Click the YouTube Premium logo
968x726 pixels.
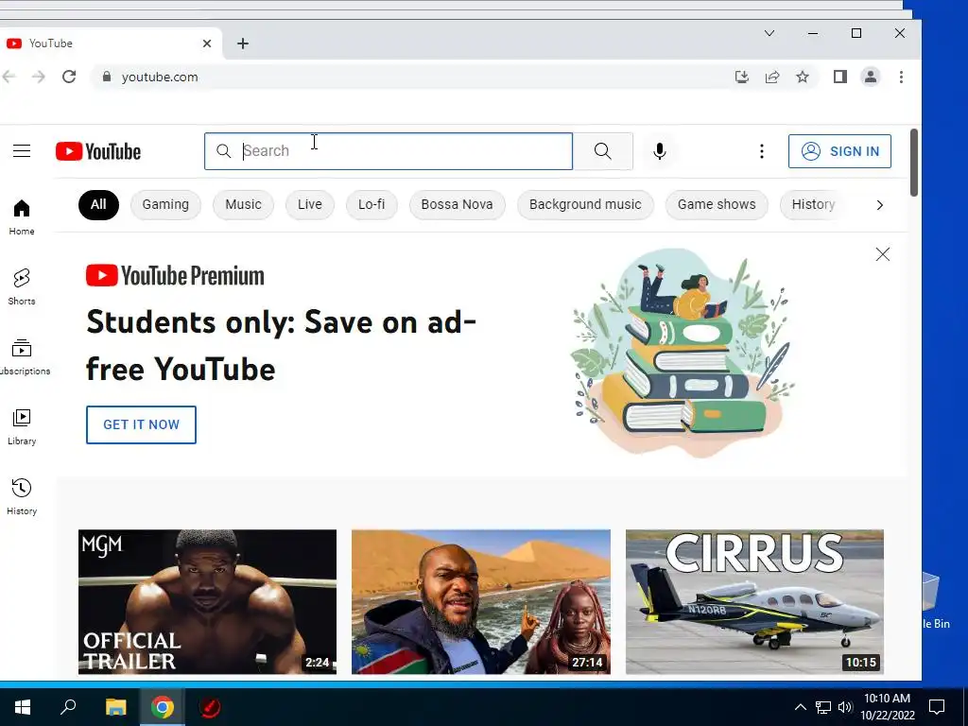pyautogui.click(x=175, y=275)
